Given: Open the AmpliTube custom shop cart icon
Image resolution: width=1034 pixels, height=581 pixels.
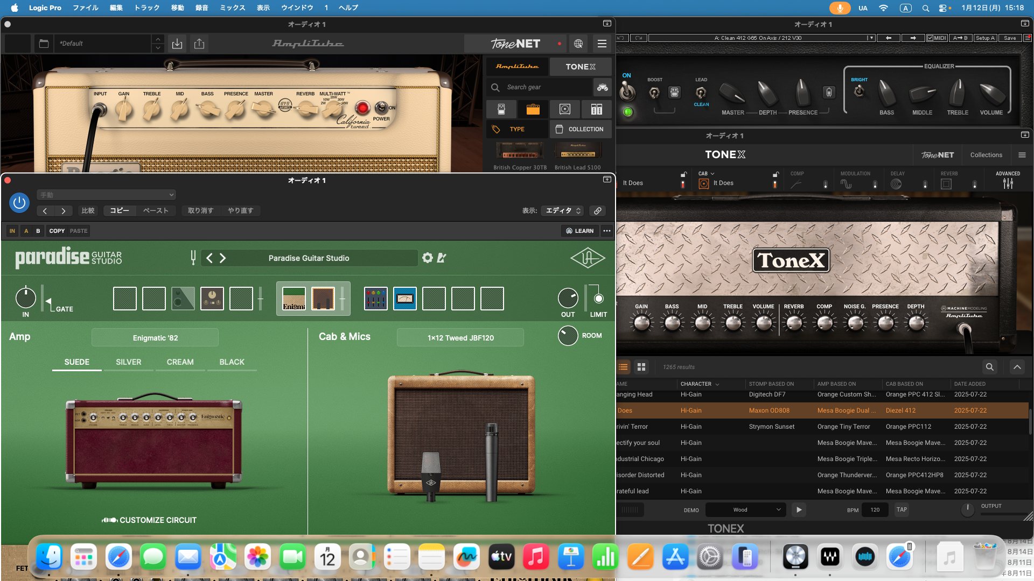Looking at the screenshot, I should (602, 87).
